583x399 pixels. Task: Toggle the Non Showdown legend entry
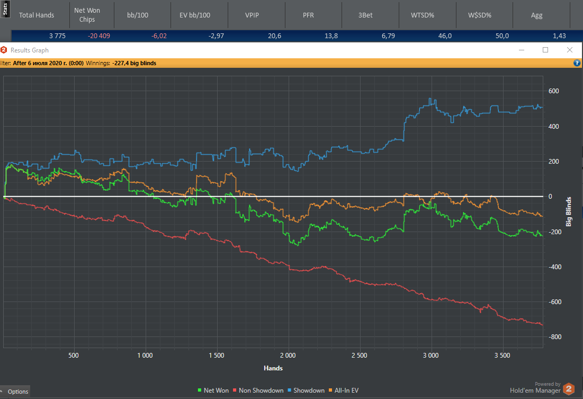[258, 391]
